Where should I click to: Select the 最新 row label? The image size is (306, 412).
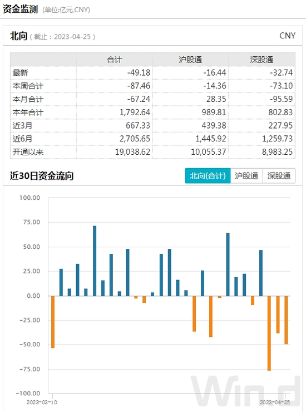[20, 73]
